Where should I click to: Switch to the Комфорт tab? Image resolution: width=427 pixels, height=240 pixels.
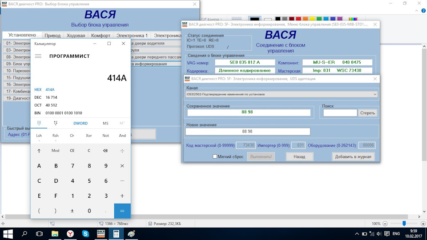coord(101,36)
